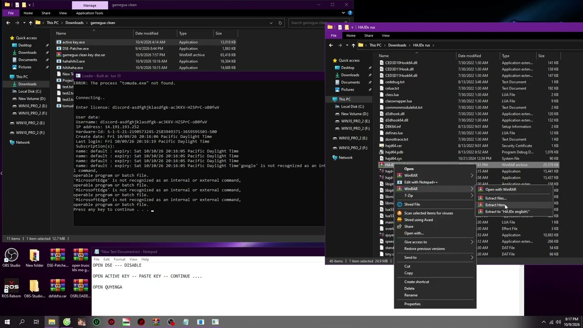Click Windows Start button
The width and height of the screenshot is (583, 328).
[x=7, y=322]
